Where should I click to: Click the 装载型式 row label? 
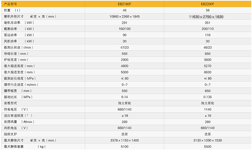(10, 103)
